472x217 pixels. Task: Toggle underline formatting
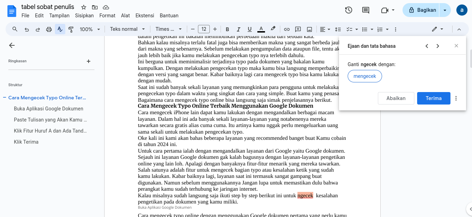pos(250,29)
